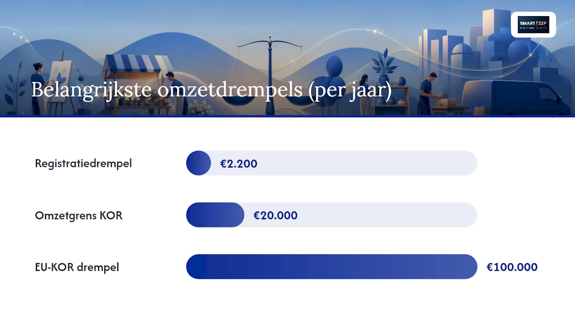Click the €100.000 value text

[x=512, y=267]
